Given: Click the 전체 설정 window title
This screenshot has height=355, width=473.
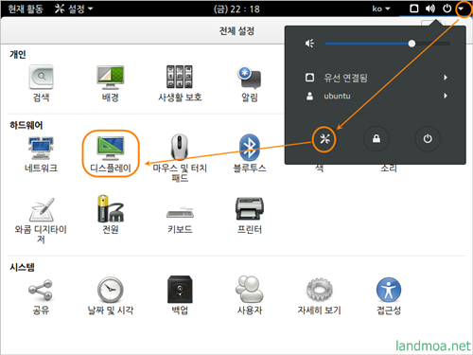Looking at the screenshot, I should (x=236, y=31).
